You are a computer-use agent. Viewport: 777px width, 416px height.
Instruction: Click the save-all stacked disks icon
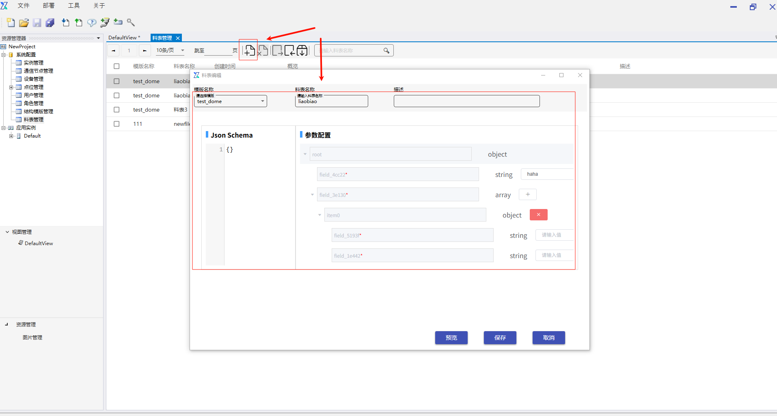pyautogui.click(x=50, y=23)
